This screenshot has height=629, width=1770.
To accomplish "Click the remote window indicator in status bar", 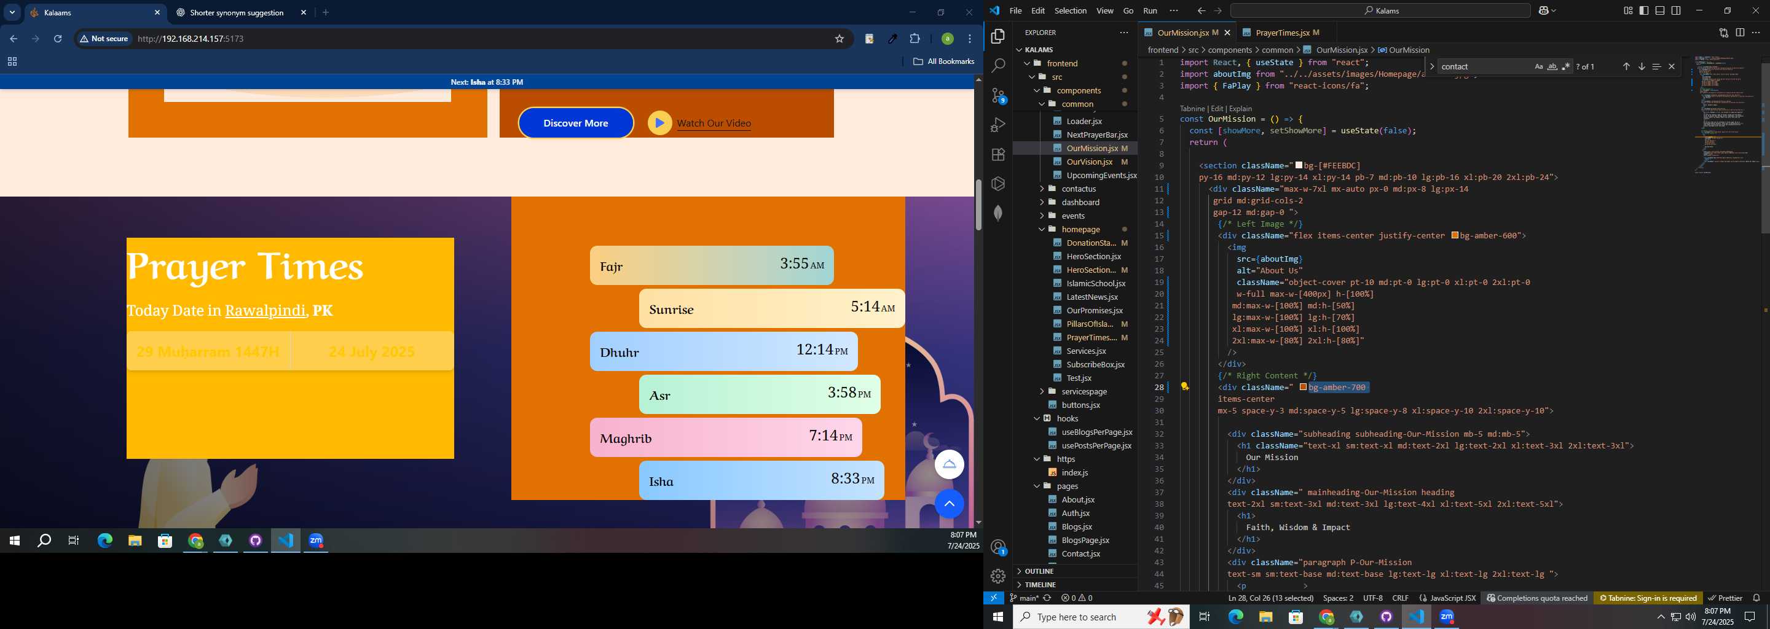I will tap(994, 598).
